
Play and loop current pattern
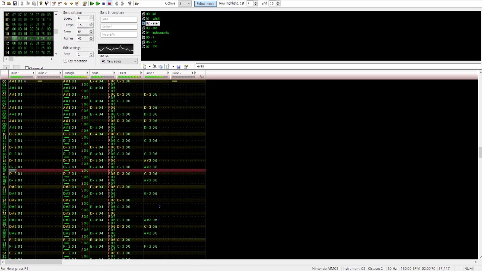(x=98, y=3)
